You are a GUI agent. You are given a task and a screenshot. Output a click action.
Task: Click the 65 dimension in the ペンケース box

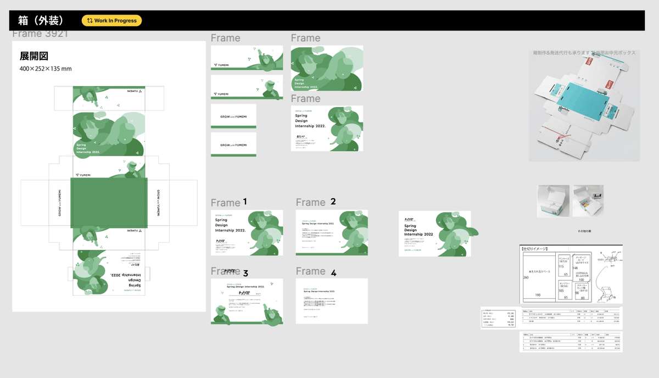(x=566, y=274)
